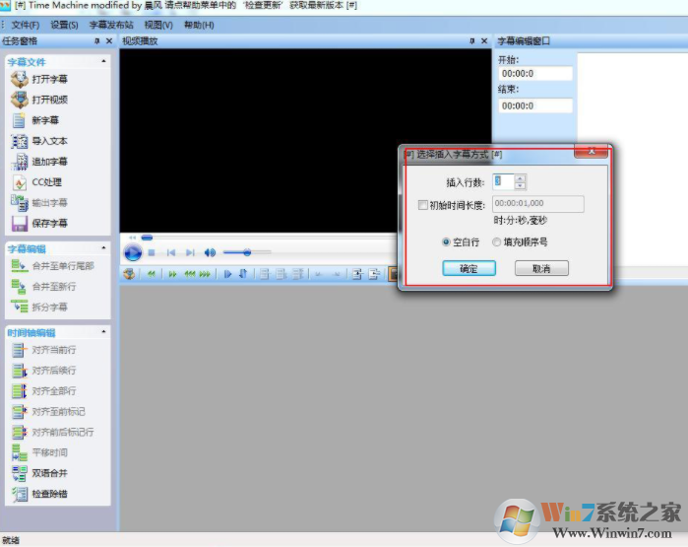Select the 填充顺序号 radio option
The image size is (688, 547).
[496, 241]
